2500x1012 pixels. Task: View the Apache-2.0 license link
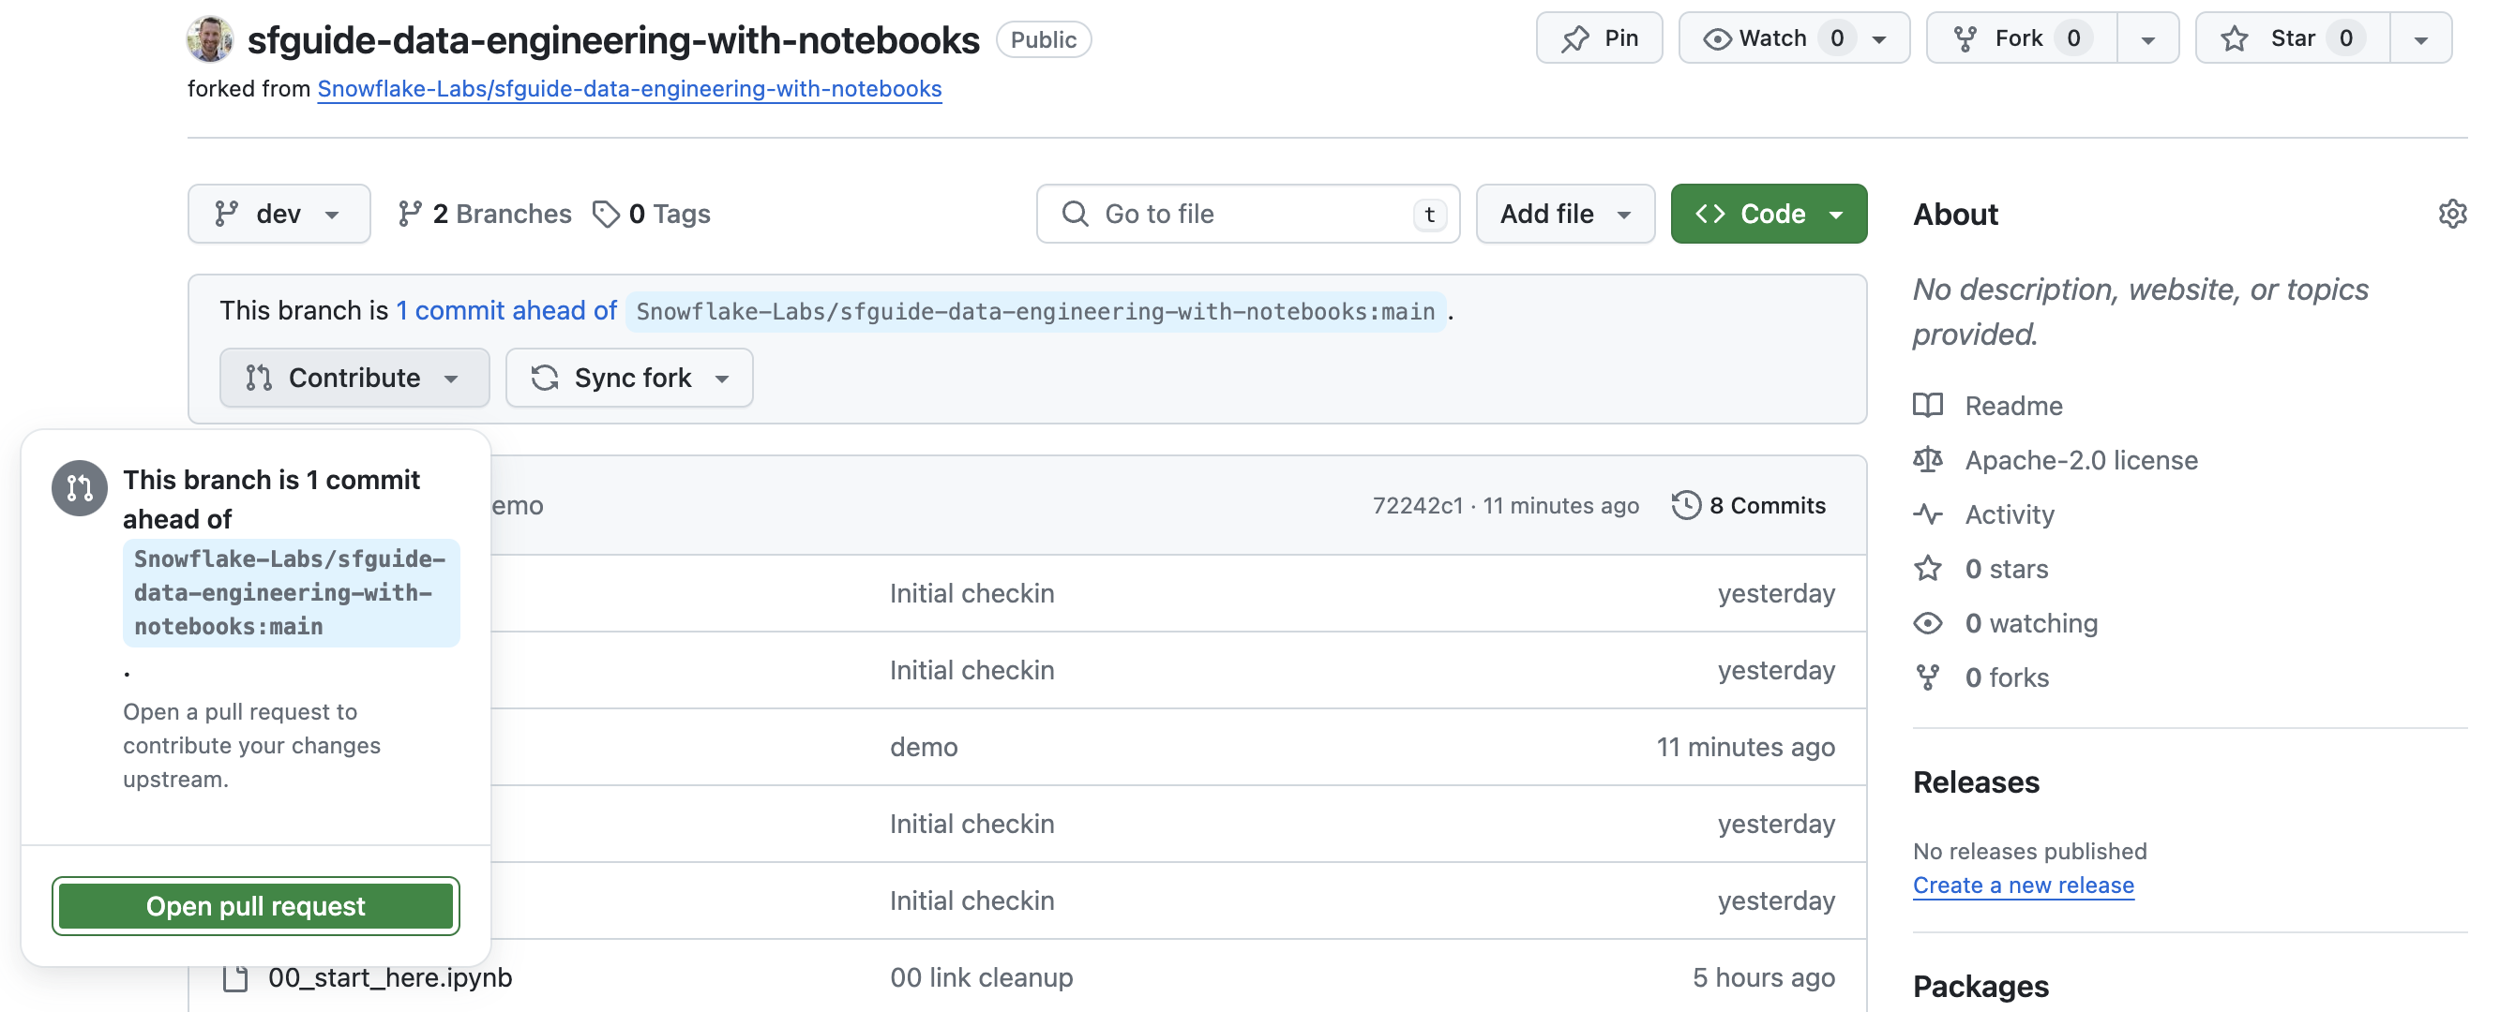(2081, 459)
